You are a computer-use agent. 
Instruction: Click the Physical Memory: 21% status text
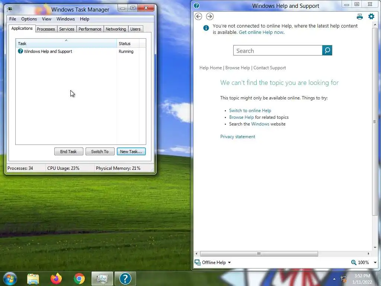(118, 168)
